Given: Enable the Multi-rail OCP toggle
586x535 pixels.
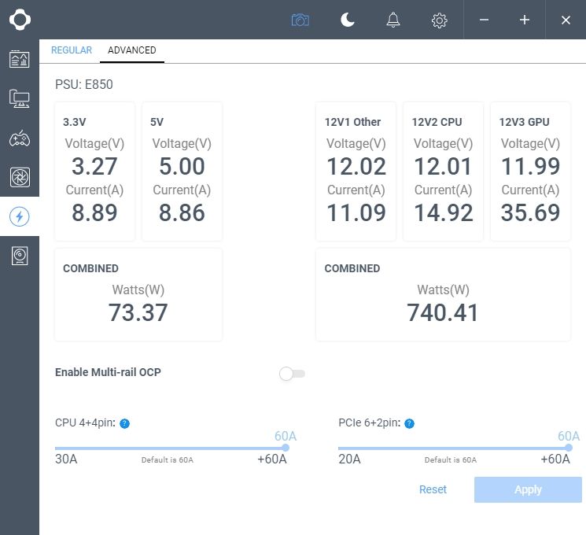Looking at the screenshot, I should [x=292, y=374].
